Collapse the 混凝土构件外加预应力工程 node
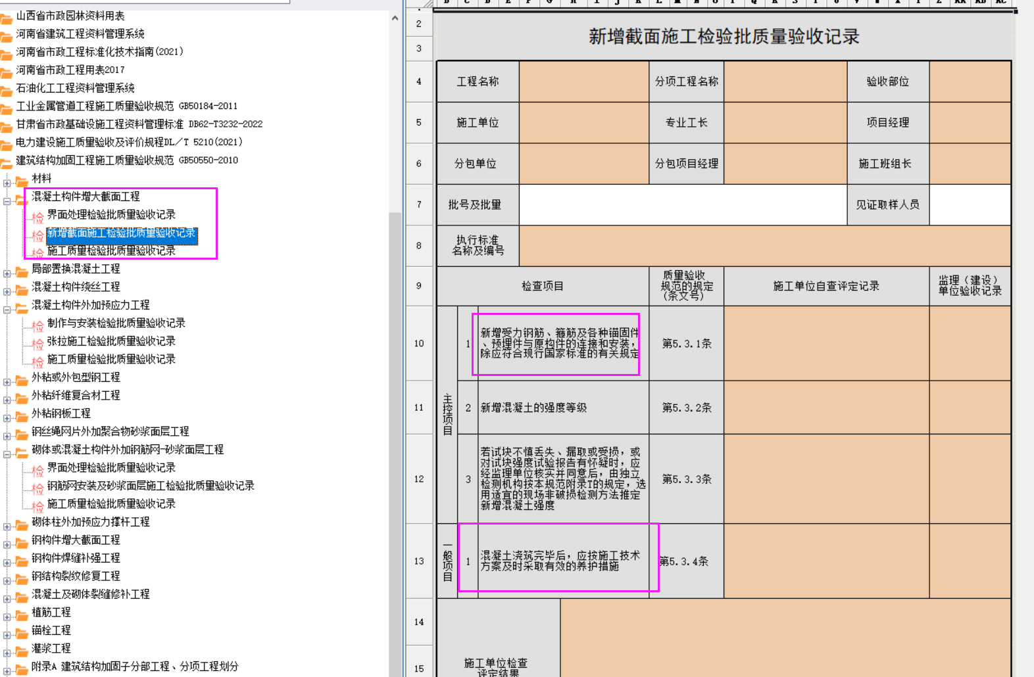The image size is (1034, 677). pyautogui.click(x=7, y=310)
